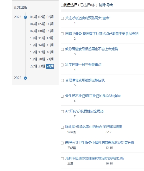The height and width of the screenshot is (171, 144).
Task: Select checkbox beside 科学控糖一日三餐是重点
Action: (x=62, y=65)
